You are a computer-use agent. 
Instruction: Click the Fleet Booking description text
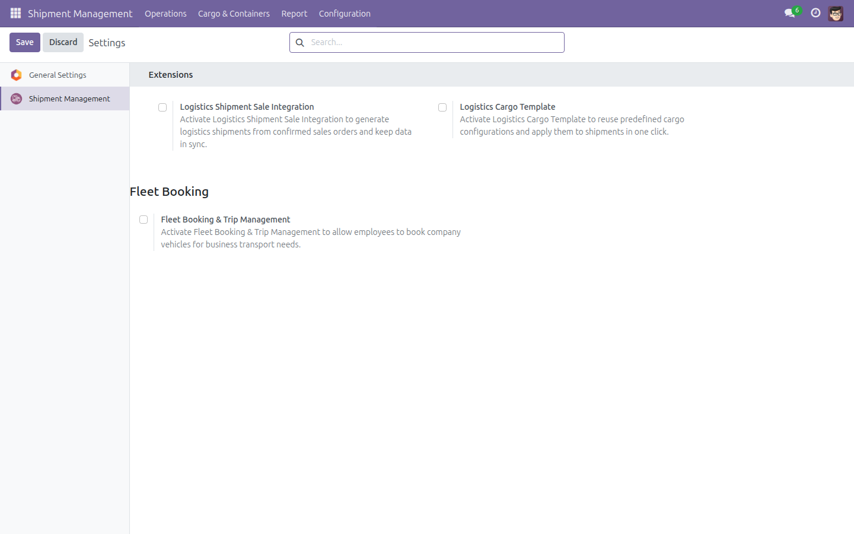[311, 238]
